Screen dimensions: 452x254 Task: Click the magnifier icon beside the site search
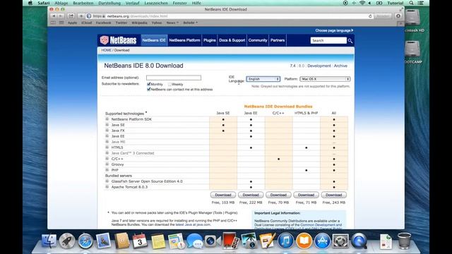pos(350,41)
